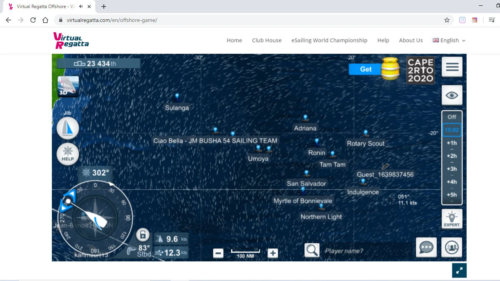Expand the English language dropdown
Image resolution: width=500 pixels, height=281 pixels.
[449, 40]
